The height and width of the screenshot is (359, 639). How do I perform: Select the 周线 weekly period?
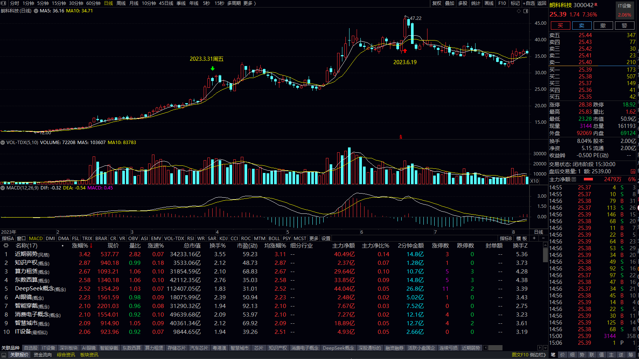pos(121,3)
